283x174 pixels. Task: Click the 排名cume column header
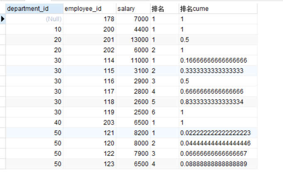(218, 9)
